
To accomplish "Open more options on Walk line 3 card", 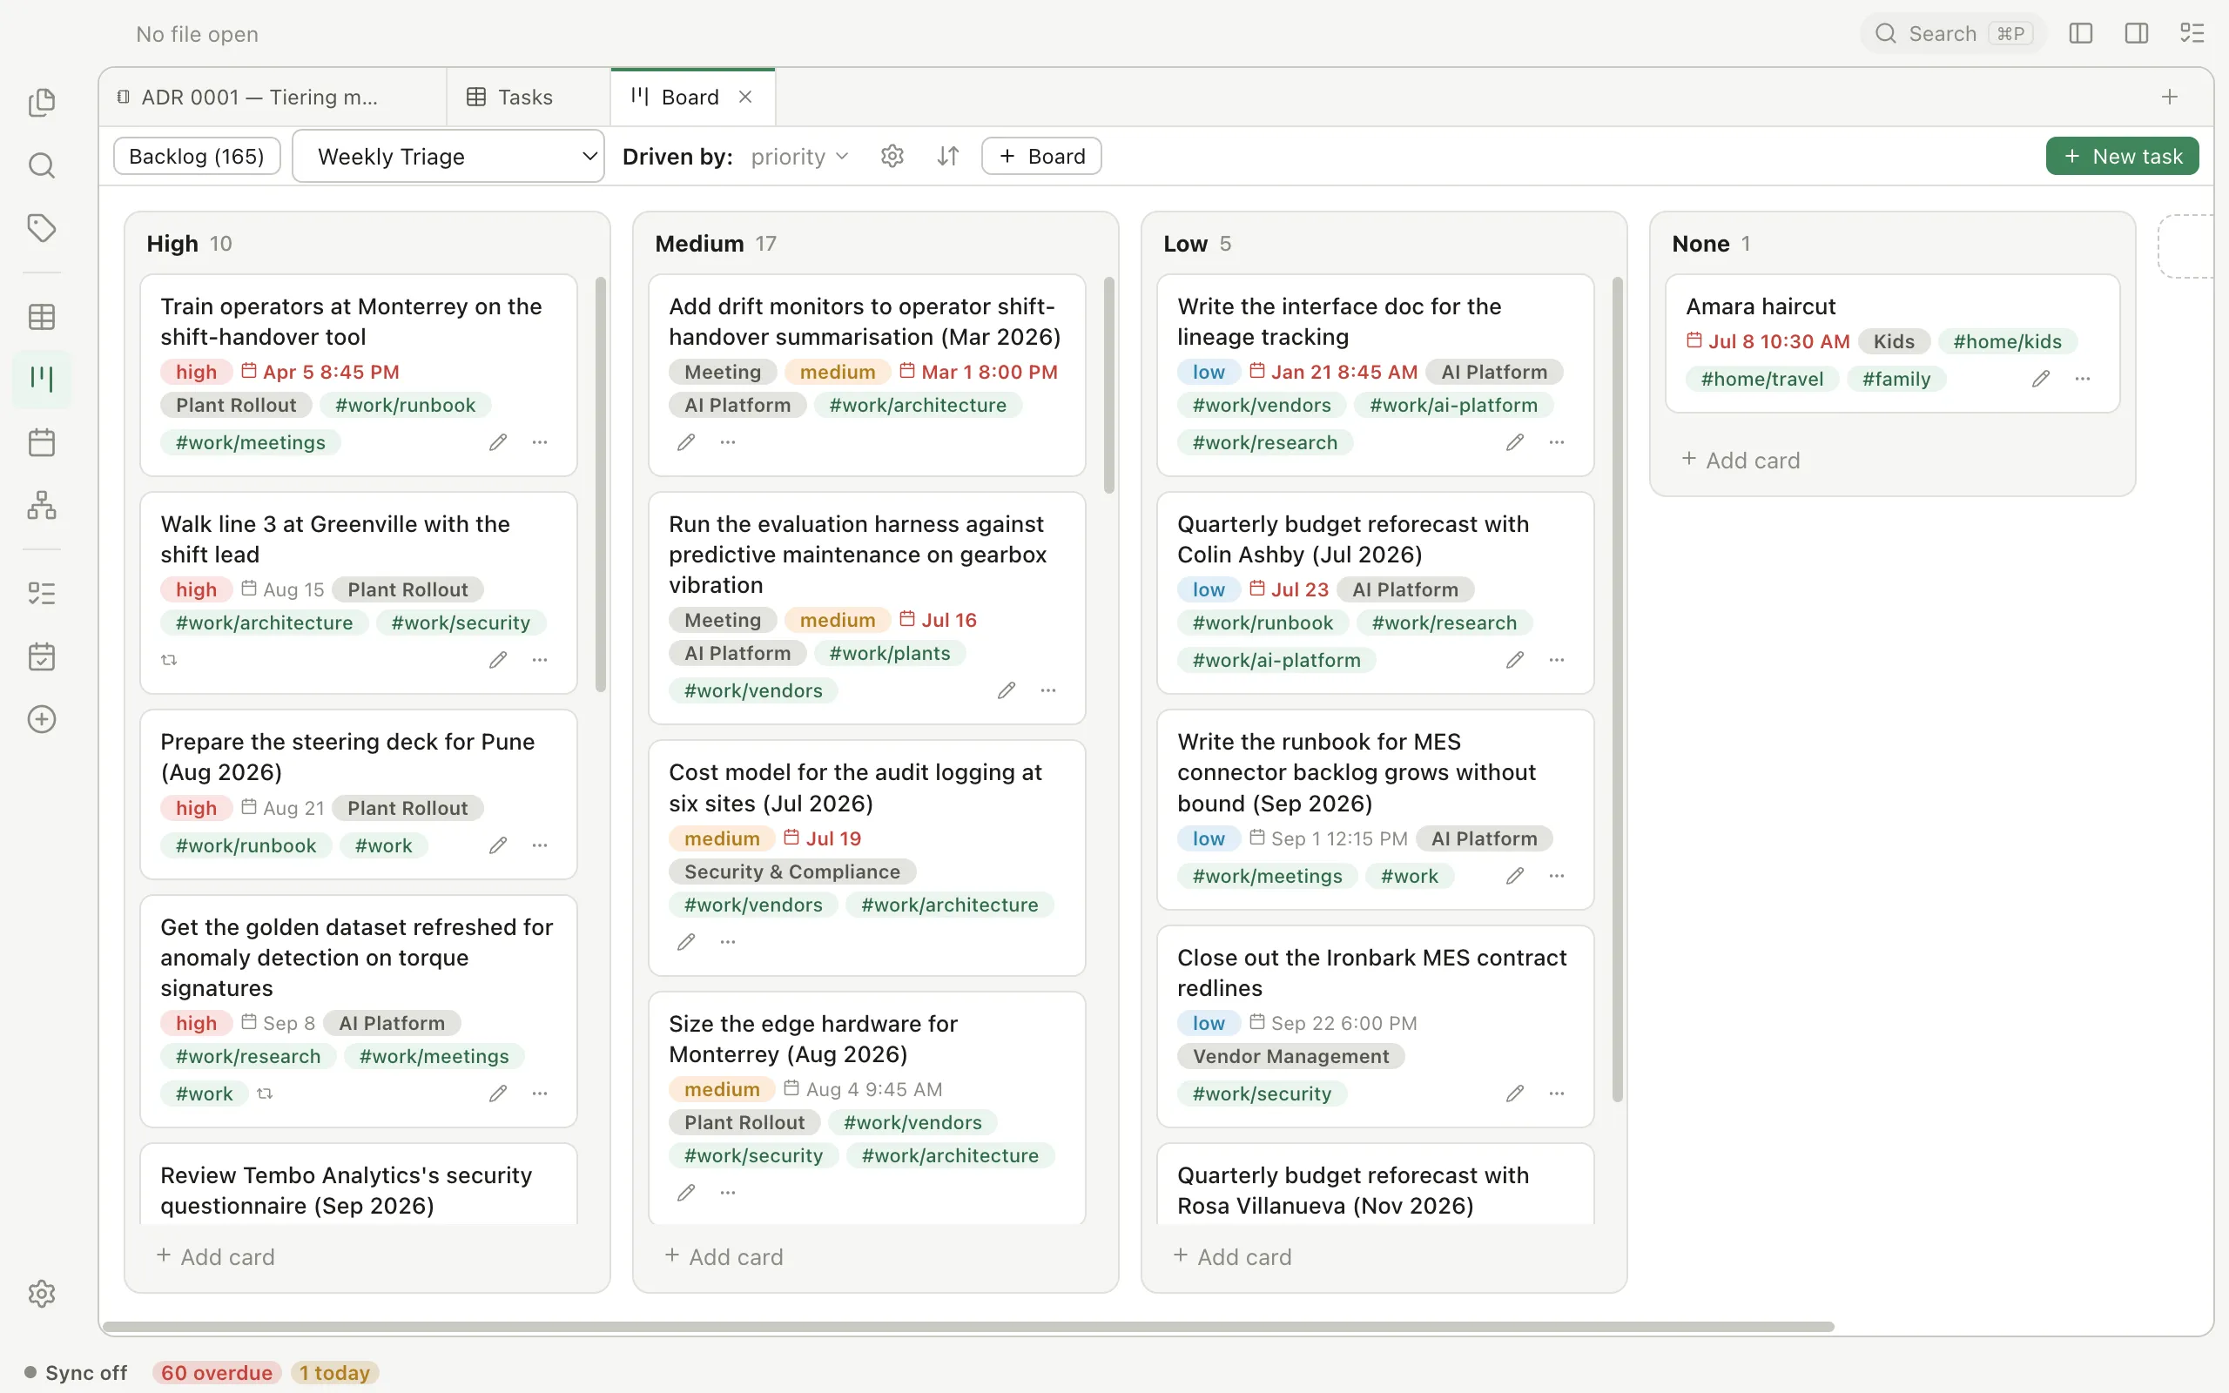I will (540, 660).
